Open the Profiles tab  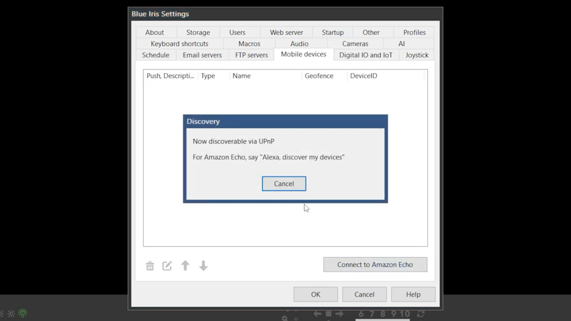pyautogui.click(x=414, y=32)
